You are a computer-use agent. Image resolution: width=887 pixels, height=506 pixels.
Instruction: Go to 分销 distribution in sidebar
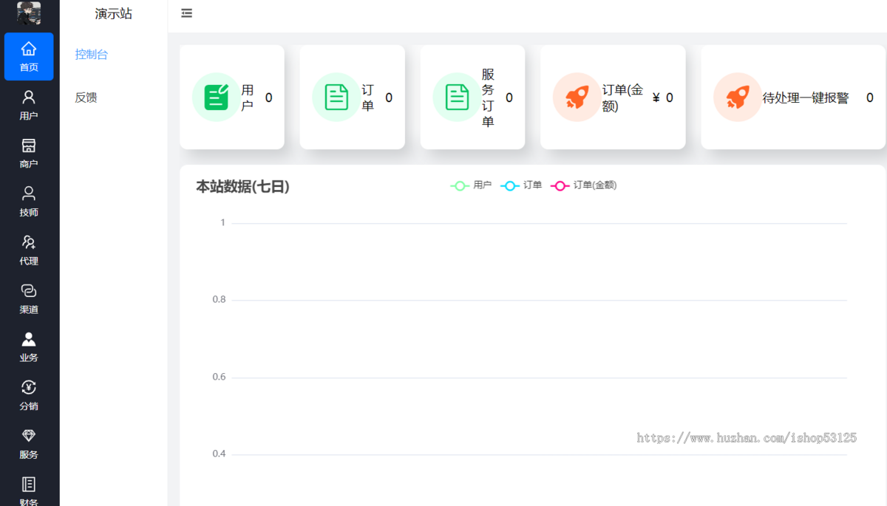tap(29, 395)
